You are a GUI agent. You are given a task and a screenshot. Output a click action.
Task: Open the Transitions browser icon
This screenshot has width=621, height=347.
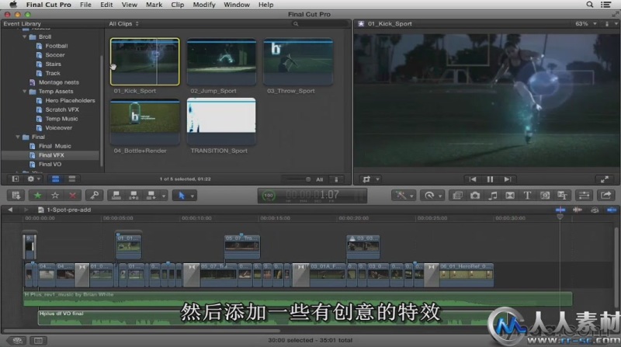click(x=510, y=196)
